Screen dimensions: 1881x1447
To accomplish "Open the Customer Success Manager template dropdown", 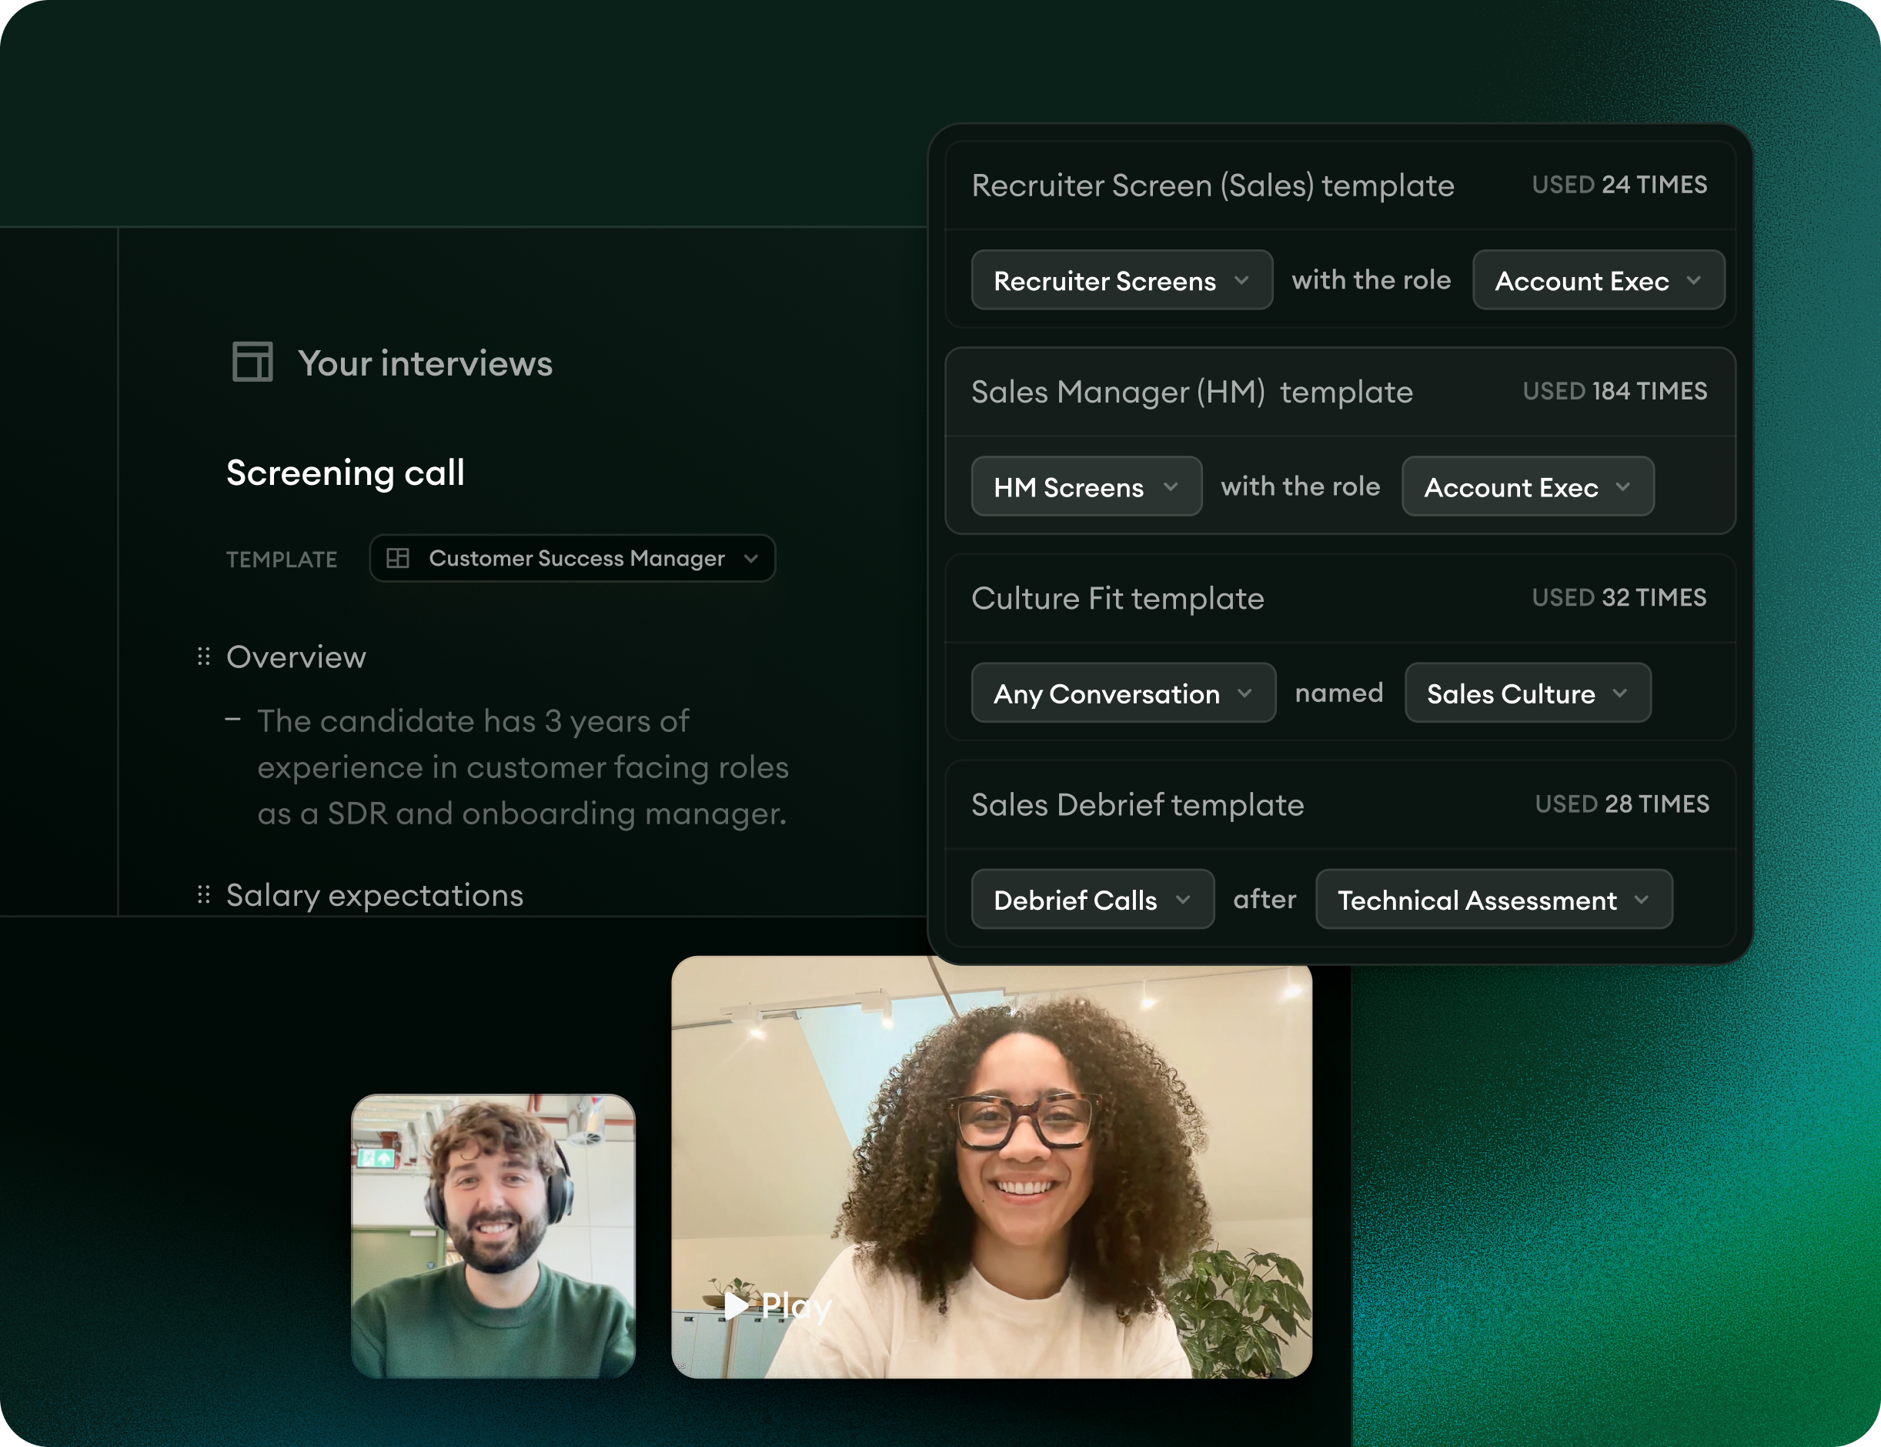I will click(573, 558).
